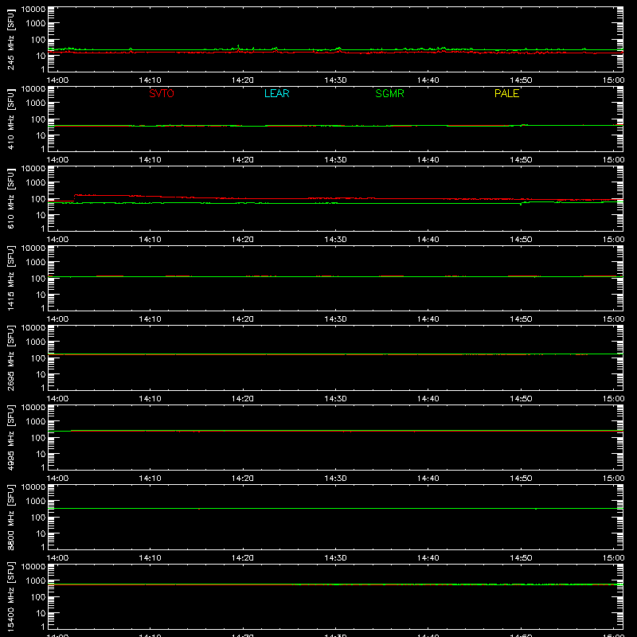Click 14:20 time label under 1415 MHz plot
Image resolution: width=637 pixels, height=637 pixels.
[x=243, y=319]
